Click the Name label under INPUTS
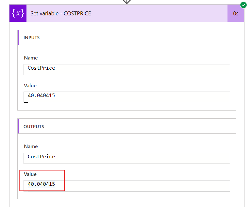Viewport: 252px width, 207px height. [31, 58]
